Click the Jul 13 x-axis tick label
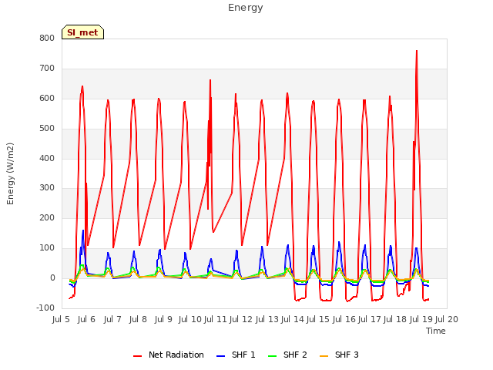 point(267,319)
